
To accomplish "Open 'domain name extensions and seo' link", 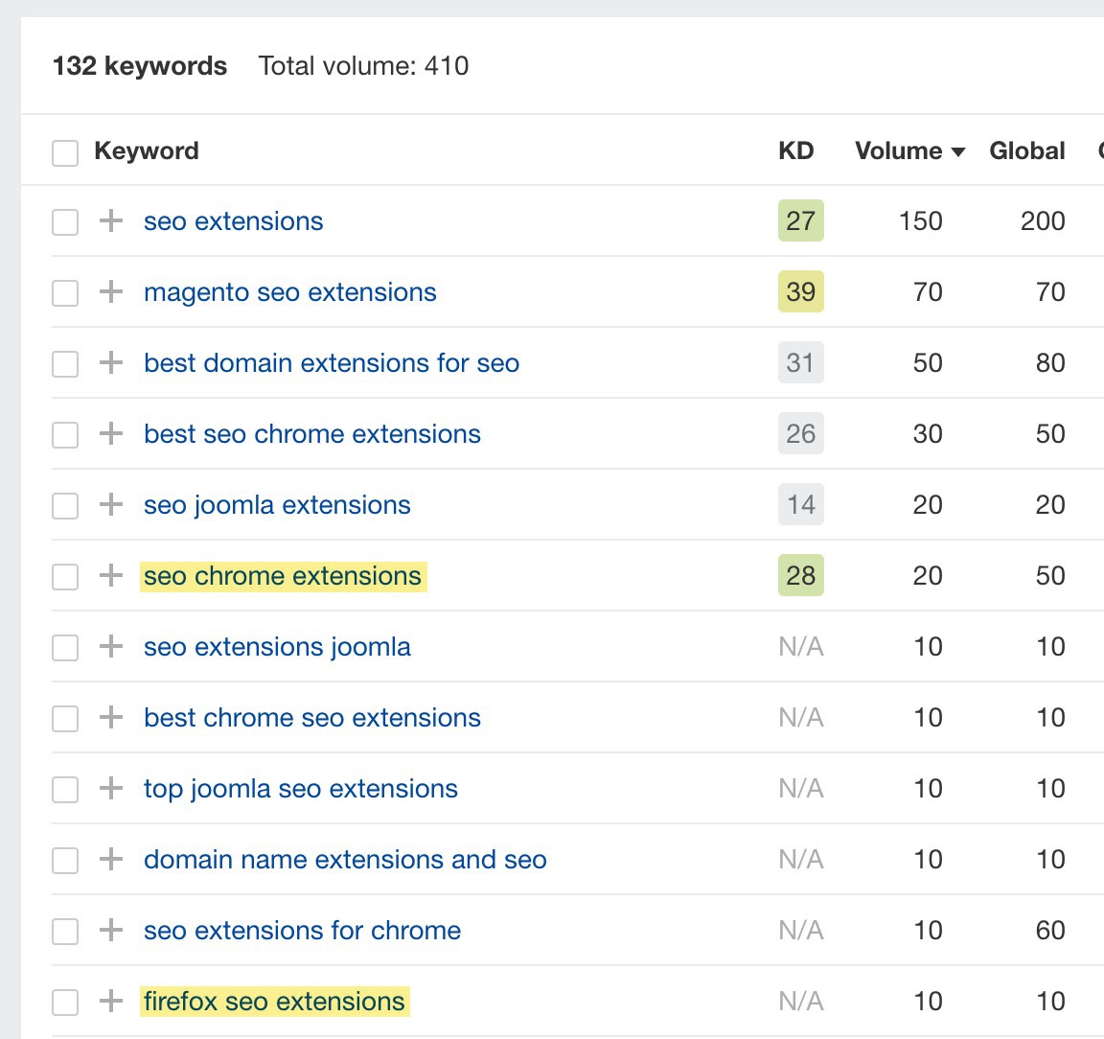I will [345, 860].
